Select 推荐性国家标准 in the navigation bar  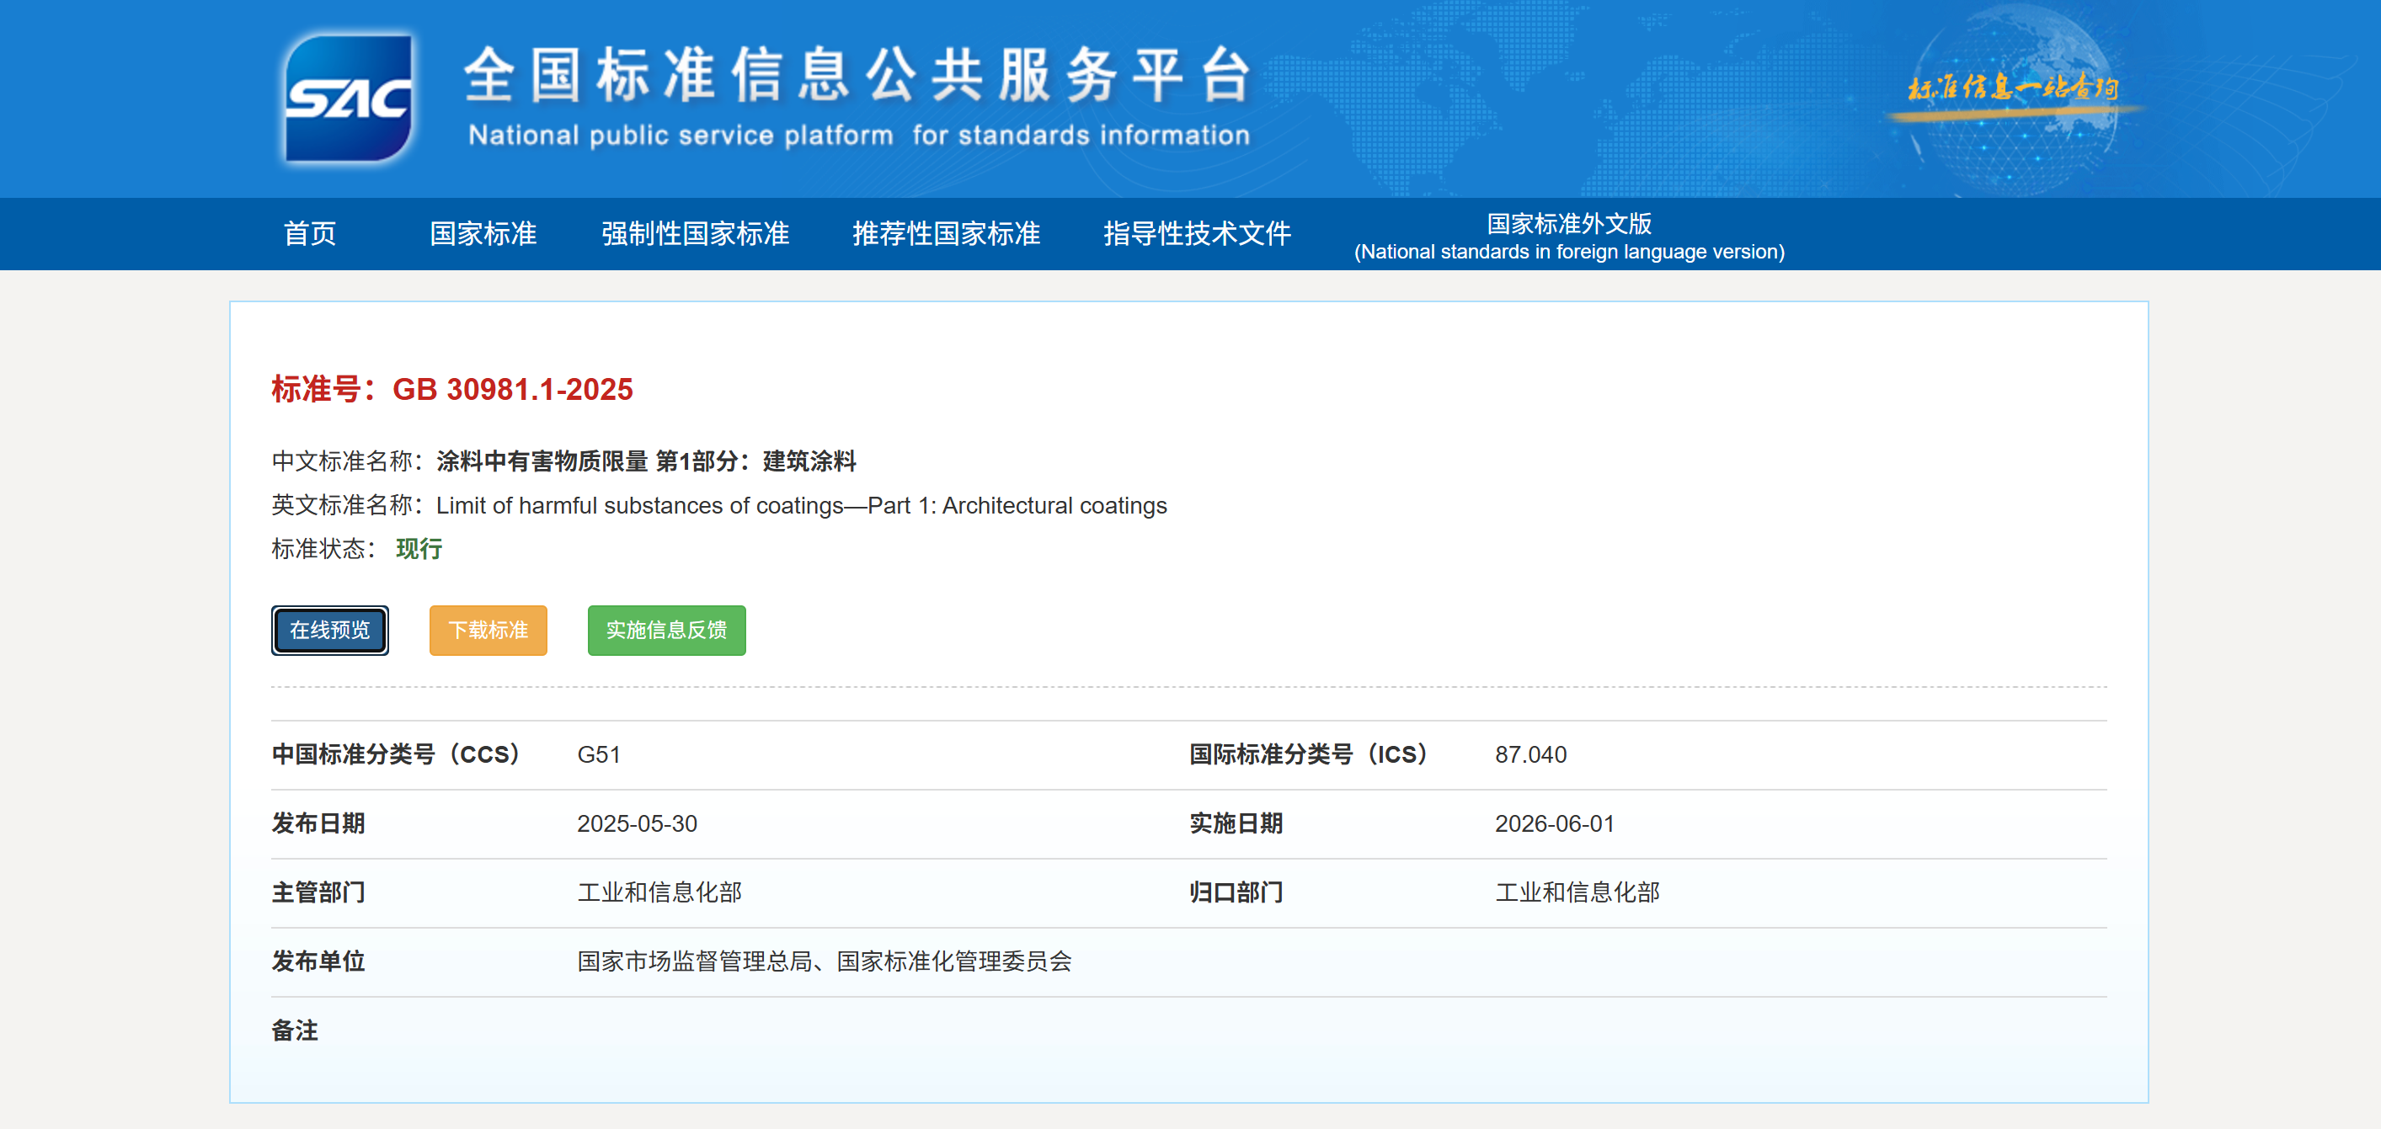click(x=946, y=234)
